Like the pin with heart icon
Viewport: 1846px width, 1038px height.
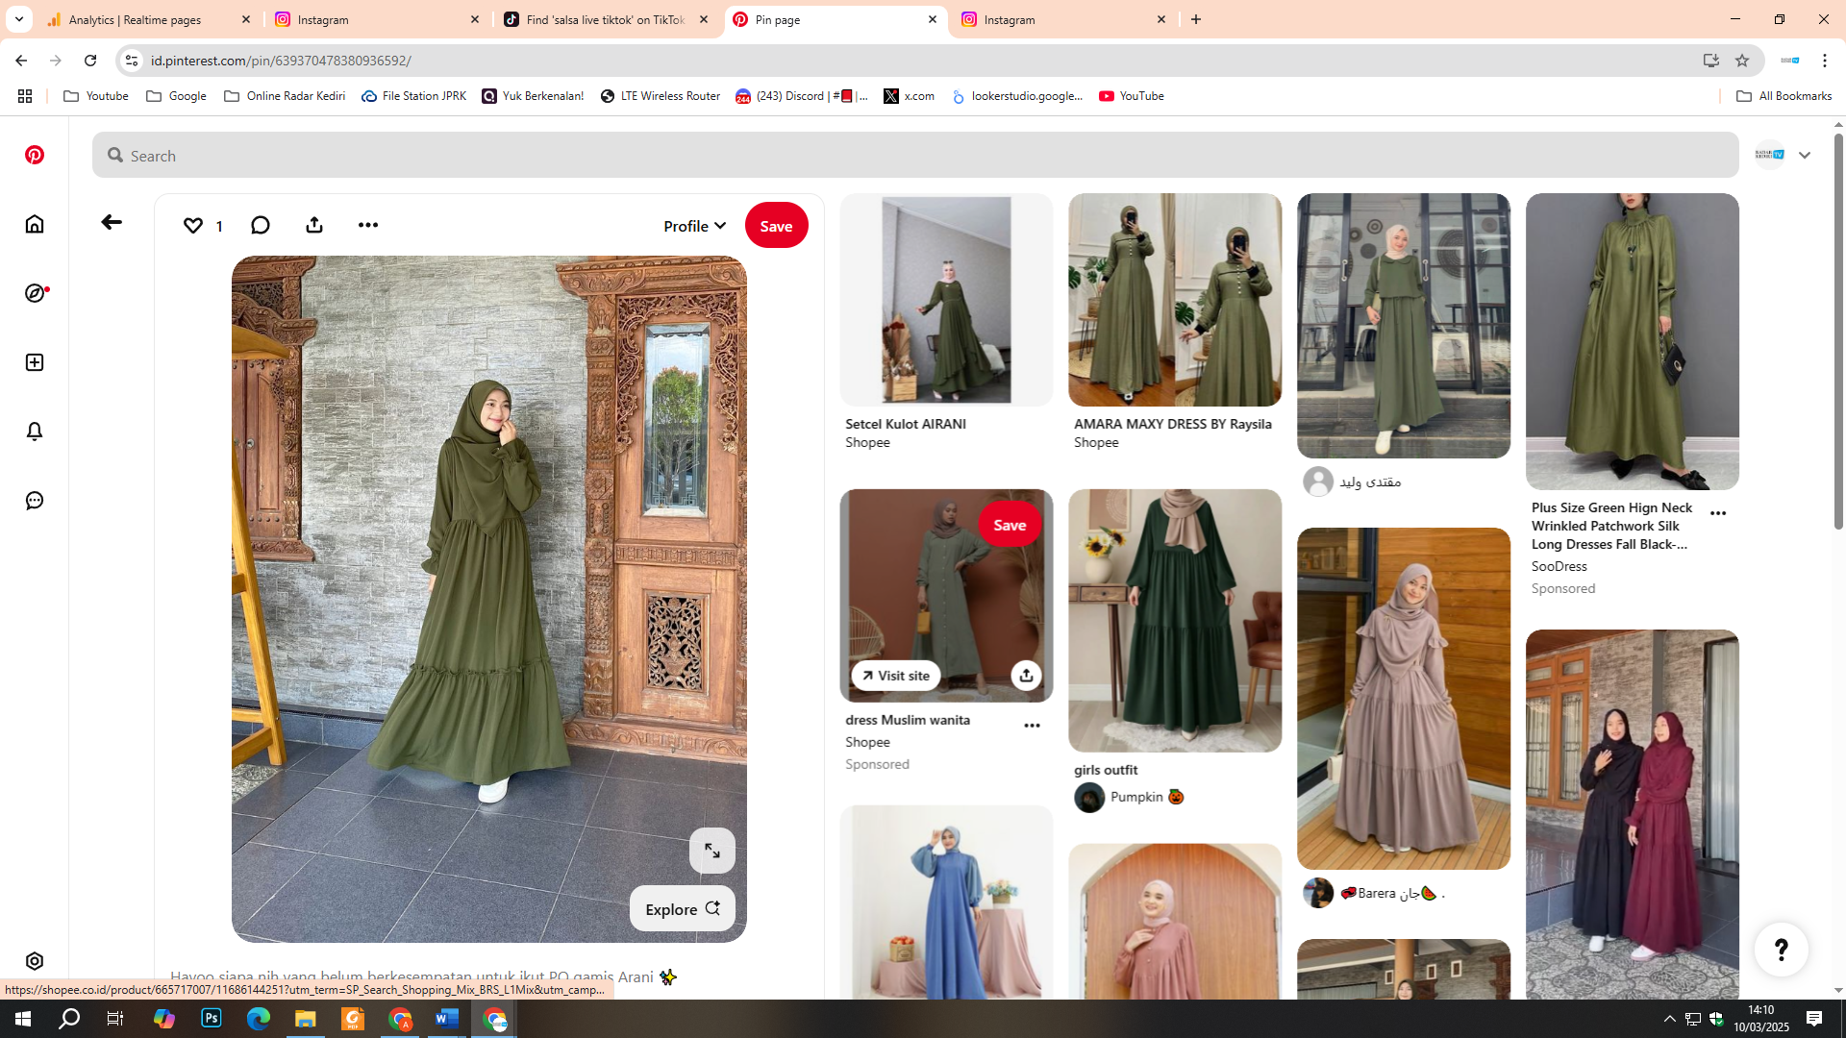point(193,225)
